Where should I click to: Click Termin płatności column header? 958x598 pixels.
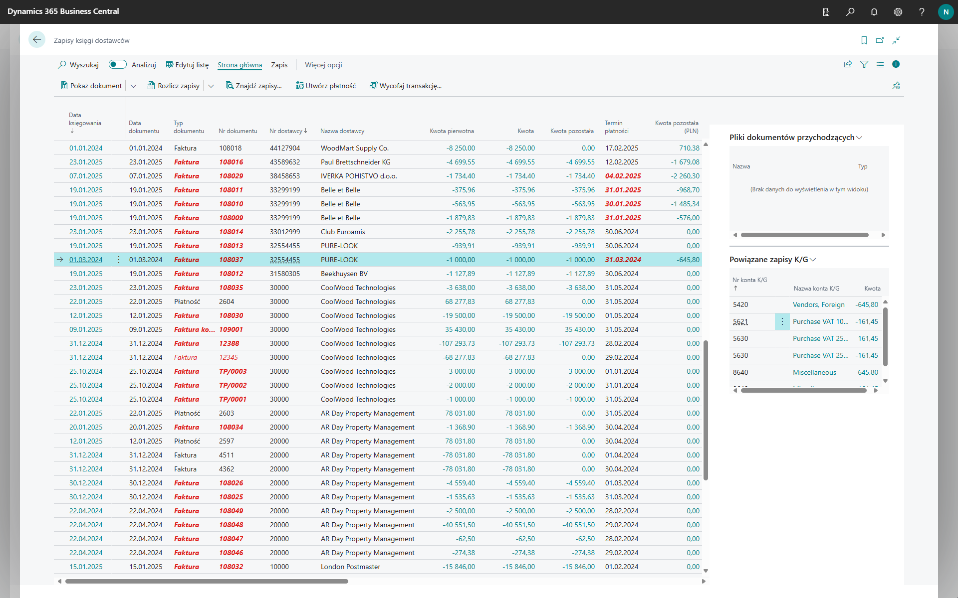pyautogui.click(x=617, y=127)
